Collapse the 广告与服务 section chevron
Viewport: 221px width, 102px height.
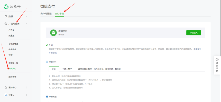(26, 24)
